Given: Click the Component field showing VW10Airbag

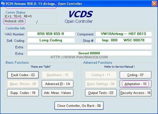Looking at the screenshot, I should pyautogui.click(x=123, y=34).
